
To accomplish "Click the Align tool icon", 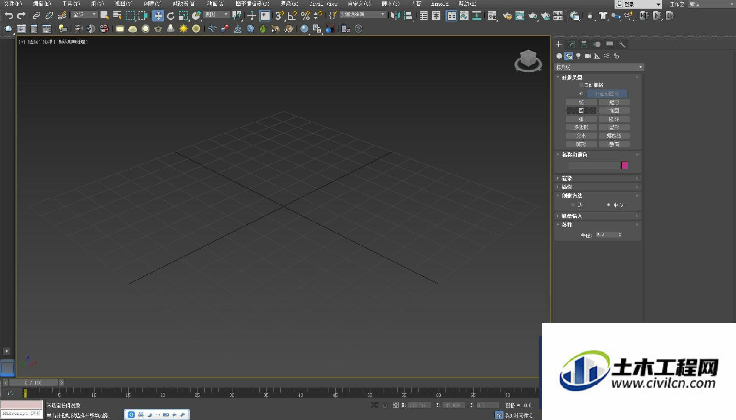I will [408, 16].
